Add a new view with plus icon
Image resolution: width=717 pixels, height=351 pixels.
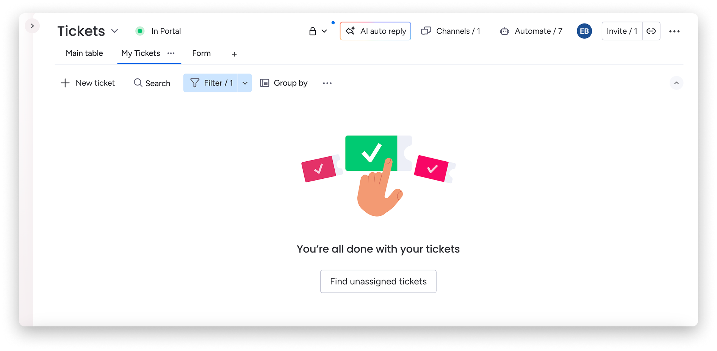click(x=234, y=54)
